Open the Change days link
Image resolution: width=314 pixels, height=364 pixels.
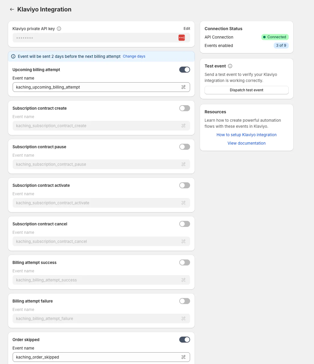[134, 56]
